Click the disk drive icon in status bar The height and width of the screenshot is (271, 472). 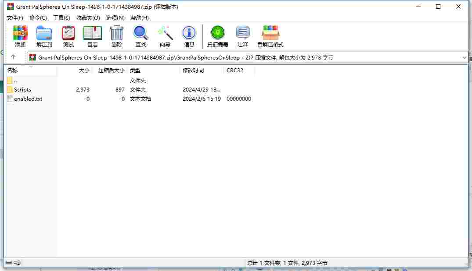pos(9,263)
